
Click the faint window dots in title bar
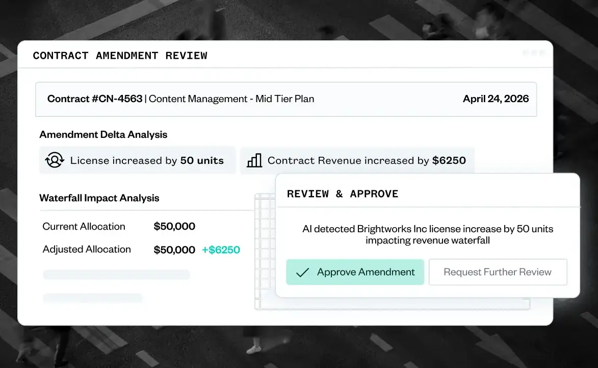tap(533, 53)
